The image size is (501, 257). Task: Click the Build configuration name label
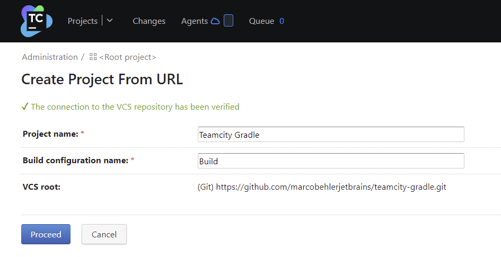75,161
